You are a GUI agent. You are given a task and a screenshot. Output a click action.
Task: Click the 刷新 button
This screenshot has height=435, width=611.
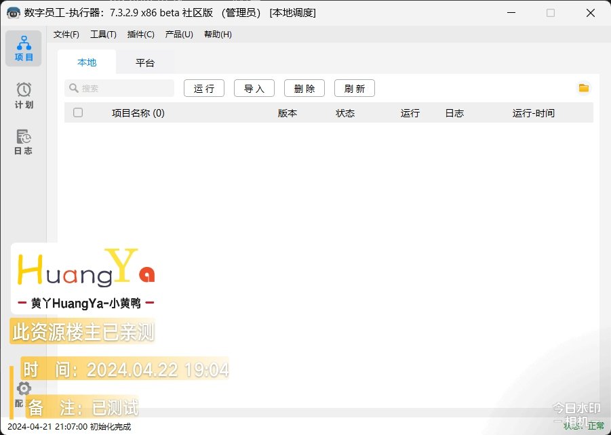tap(355, 89)
